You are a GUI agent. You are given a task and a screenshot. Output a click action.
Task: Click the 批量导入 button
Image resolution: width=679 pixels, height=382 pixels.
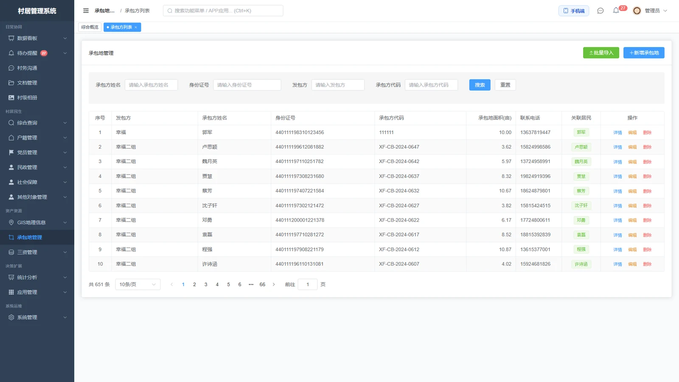point(601,53)
